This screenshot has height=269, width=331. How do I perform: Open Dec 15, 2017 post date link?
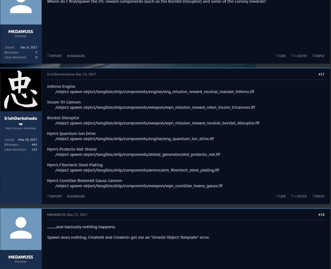click(77, 215)
